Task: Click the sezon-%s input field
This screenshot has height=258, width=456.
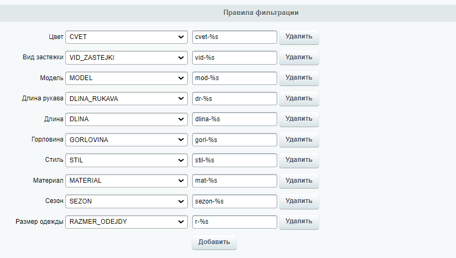Action: [234, 201]
